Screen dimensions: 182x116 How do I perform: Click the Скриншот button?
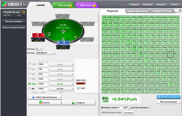161,5
